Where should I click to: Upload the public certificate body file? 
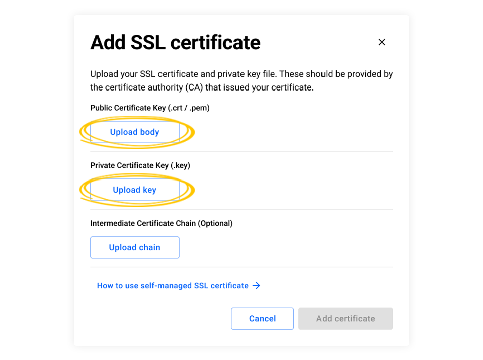coord(134,132)
